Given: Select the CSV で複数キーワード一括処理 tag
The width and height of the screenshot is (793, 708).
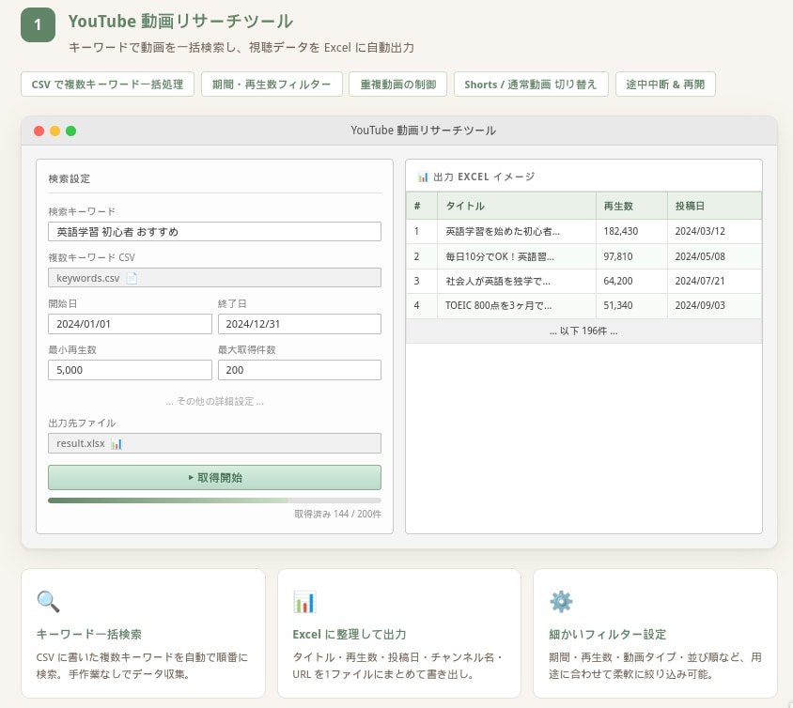Looking at the screenshot, I should pos(107,85).
